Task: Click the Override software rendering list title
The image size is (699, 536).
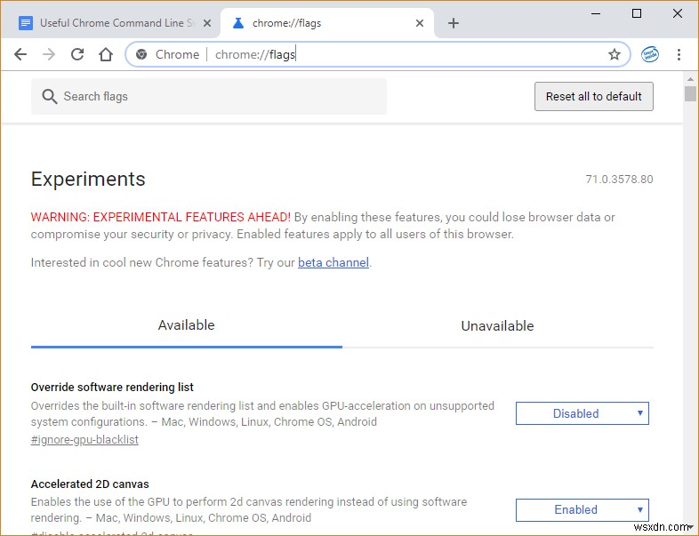Action: pos(112,388)
